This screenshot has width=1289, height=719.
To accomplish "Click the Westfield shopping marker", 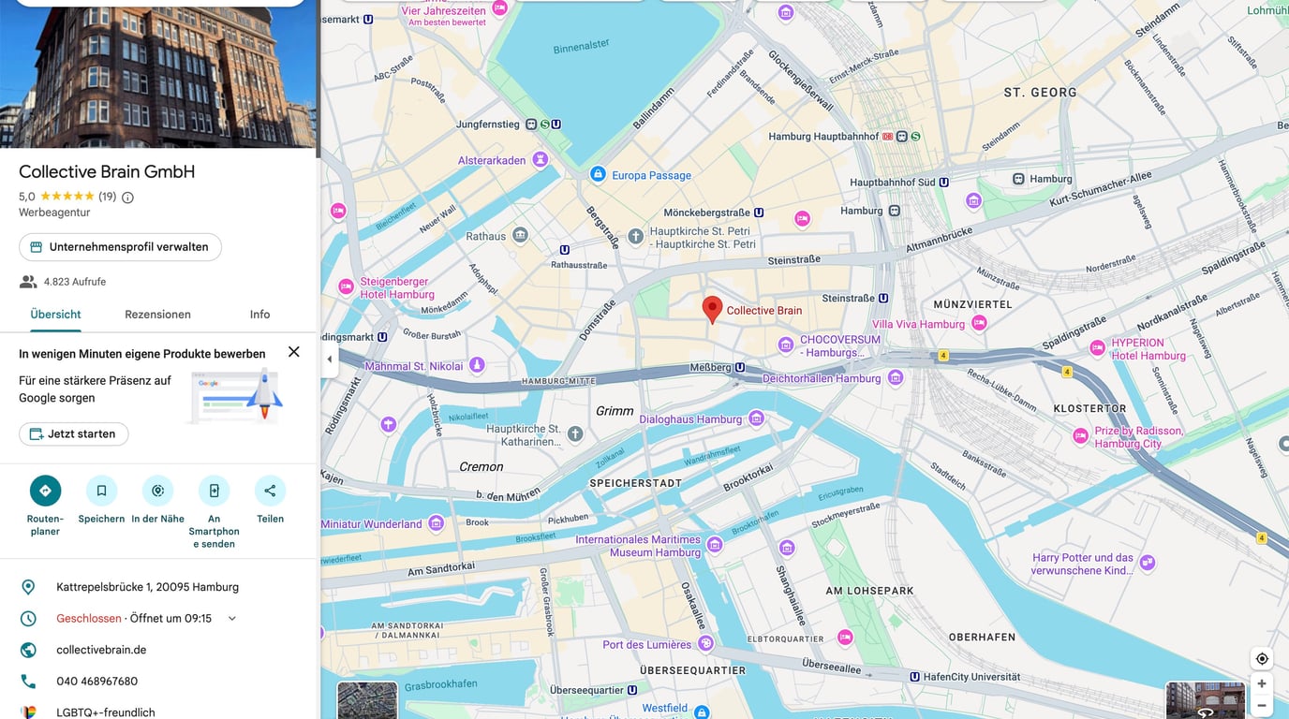I will tap(702, 712).
